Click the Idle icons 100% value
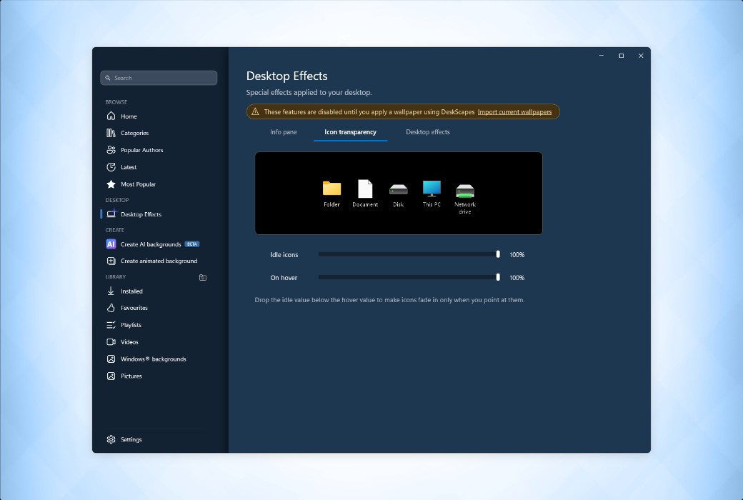 [517, 255]
